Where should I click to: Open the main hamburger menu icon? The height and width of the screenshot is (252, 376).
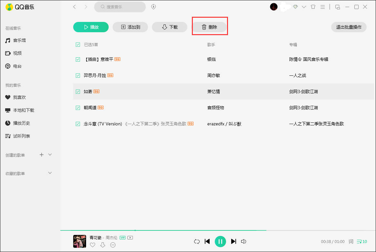[x=323, y=6]
